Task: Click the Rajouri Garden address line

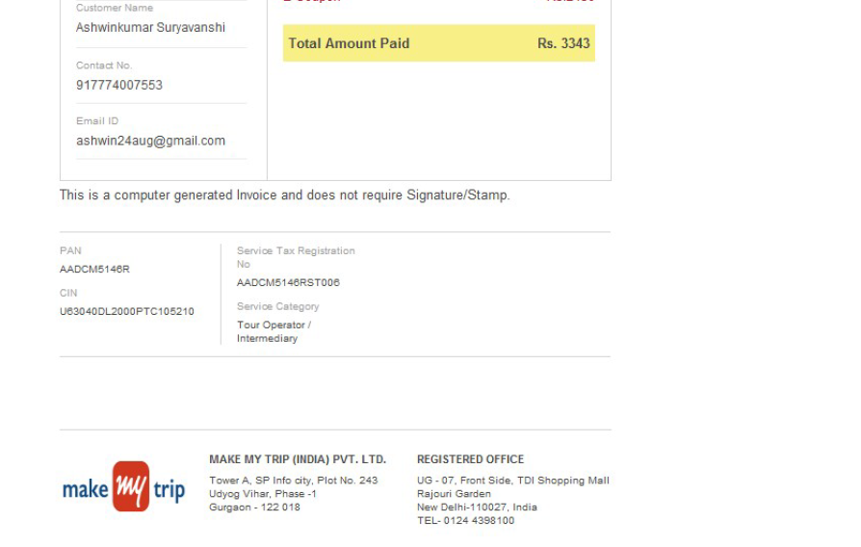Action: [x=454, y=494]
